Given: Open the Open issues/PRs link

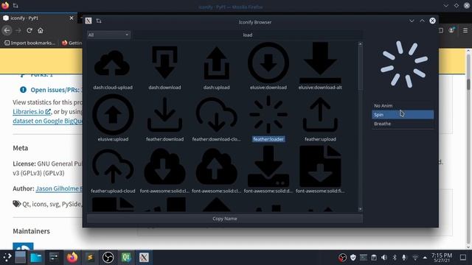Looking at the screenshot, I should coord(55,90).
